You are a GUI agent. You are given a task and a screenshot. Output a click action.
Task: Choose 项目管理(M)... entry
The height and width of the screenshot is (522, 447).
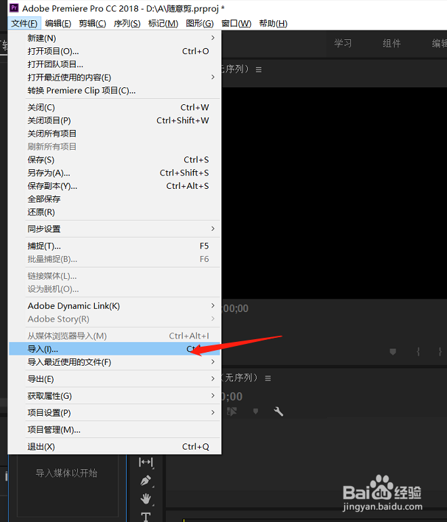pyautogui.click(x=115, y=430)
